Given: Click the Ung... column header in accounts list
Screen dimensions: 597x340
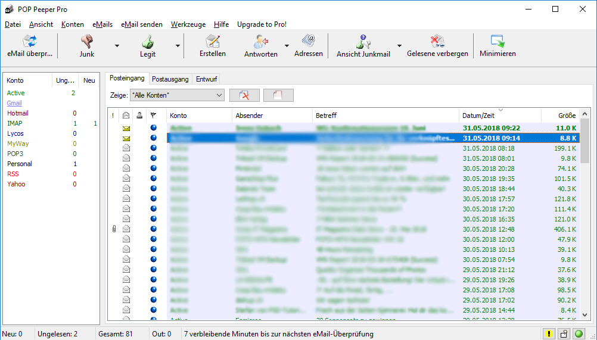Looking at the screenshot, I should click(x=65, y=80).
